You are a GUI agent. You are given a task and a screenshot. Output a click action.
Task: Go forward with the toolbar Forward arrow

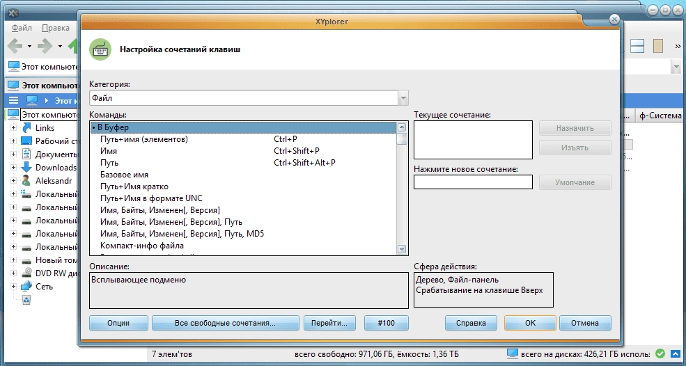[x=45, y=45]
